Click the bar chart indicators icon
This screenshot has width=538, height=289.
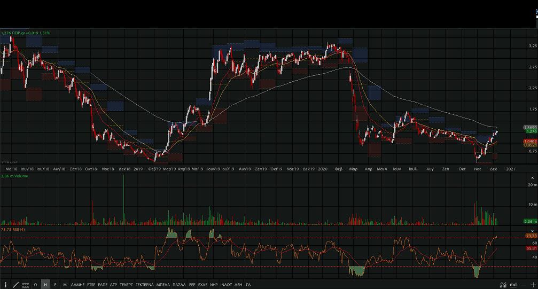click(513, 285)
